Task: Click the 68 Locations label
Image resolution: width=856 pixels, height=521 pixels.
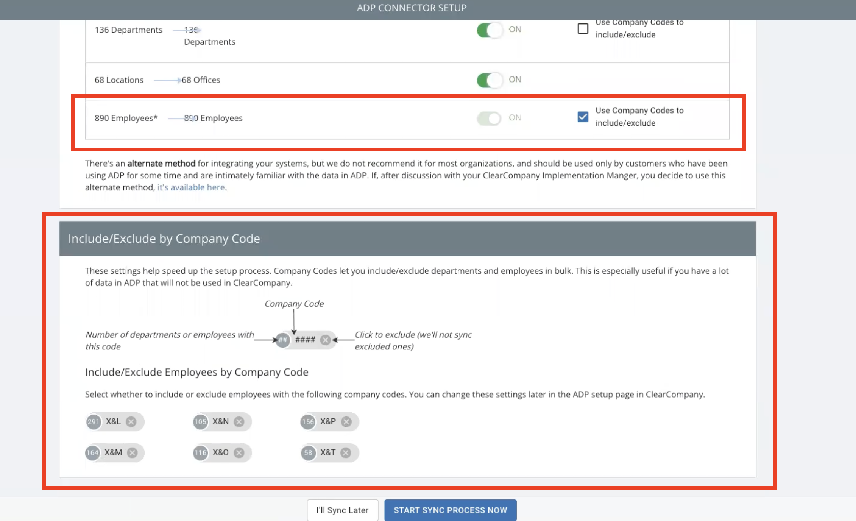Action: [x=119, y=80]
